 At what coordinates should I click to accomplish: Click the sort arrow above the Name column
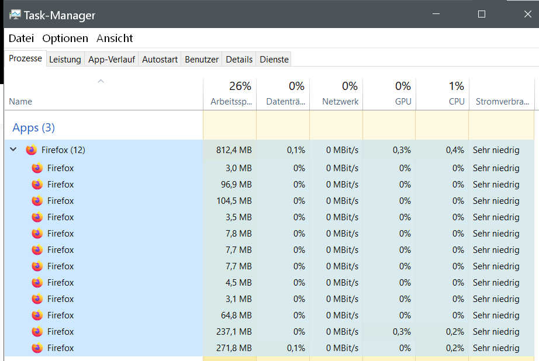[101, 82]
